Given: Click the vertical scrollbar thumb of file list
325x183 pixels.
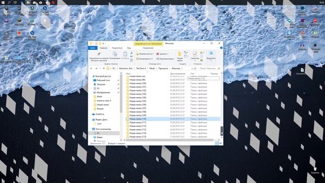Looking at the screenshot, I should click(221, 131).
